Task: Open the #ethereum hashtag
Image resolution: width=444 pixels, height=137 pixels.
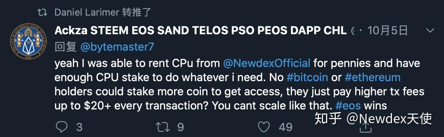Action: [x=372, y=77]
